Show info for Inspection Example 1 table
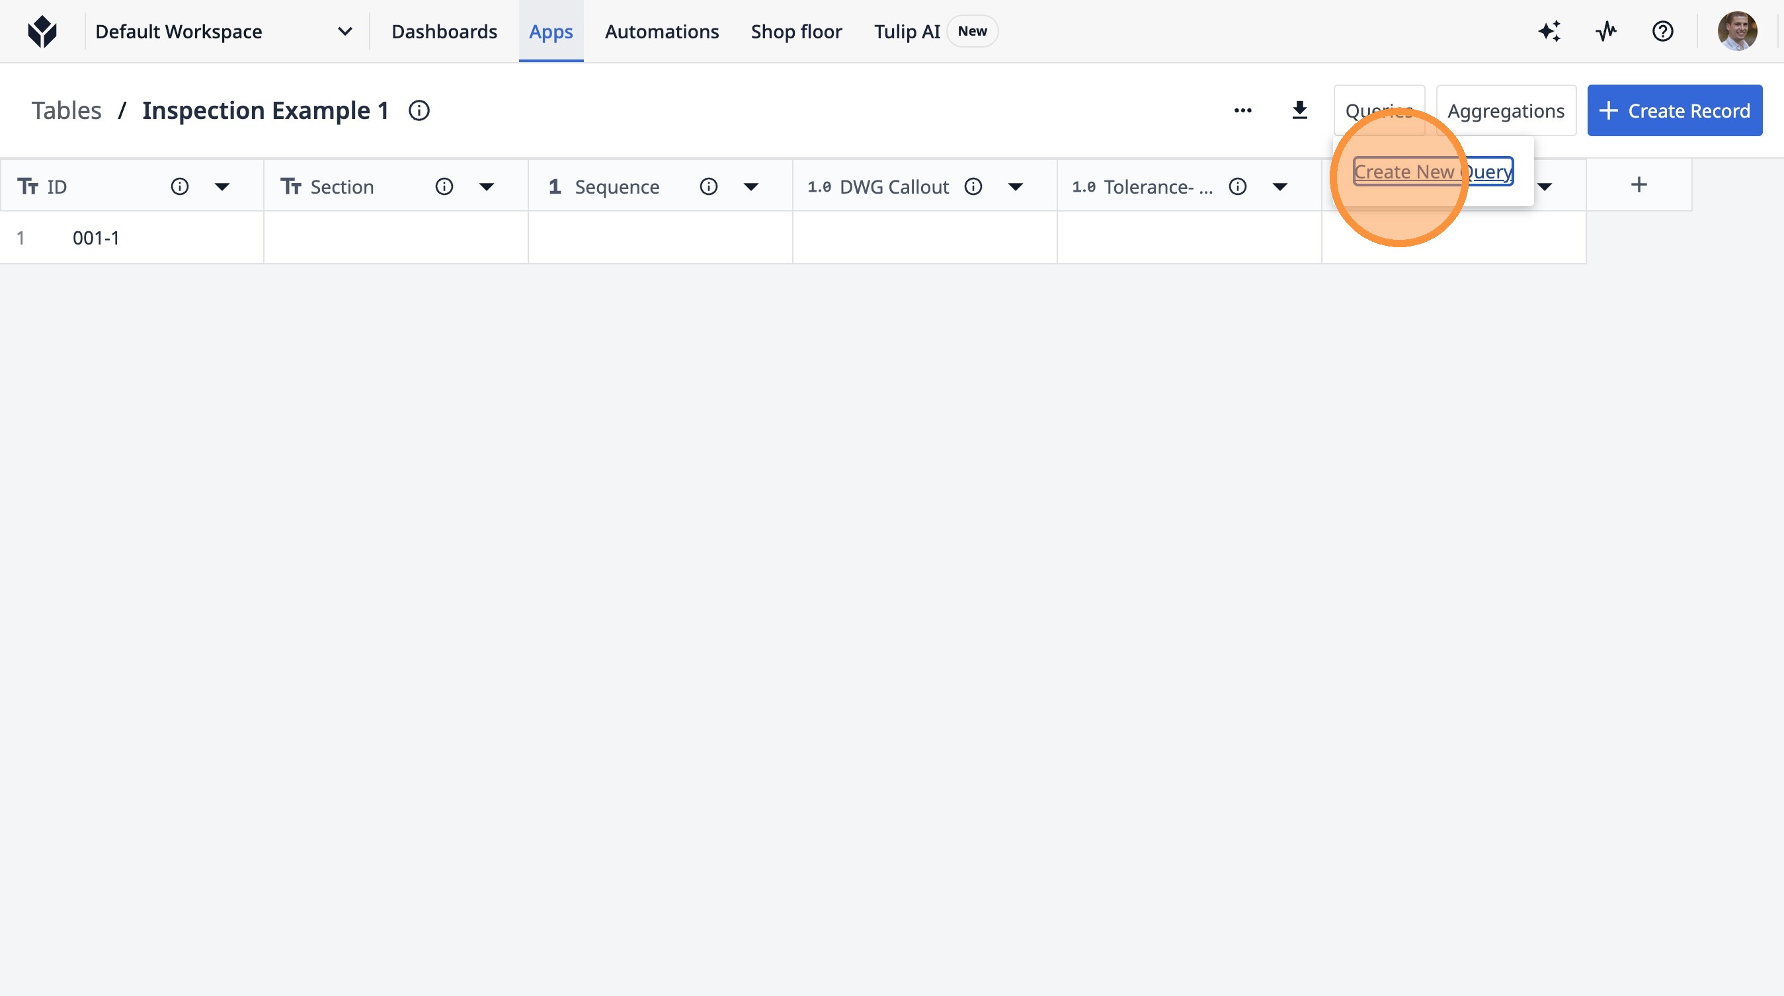Image resolution: width=1784 pixels, height=996 pixels. tap(419, 111)
